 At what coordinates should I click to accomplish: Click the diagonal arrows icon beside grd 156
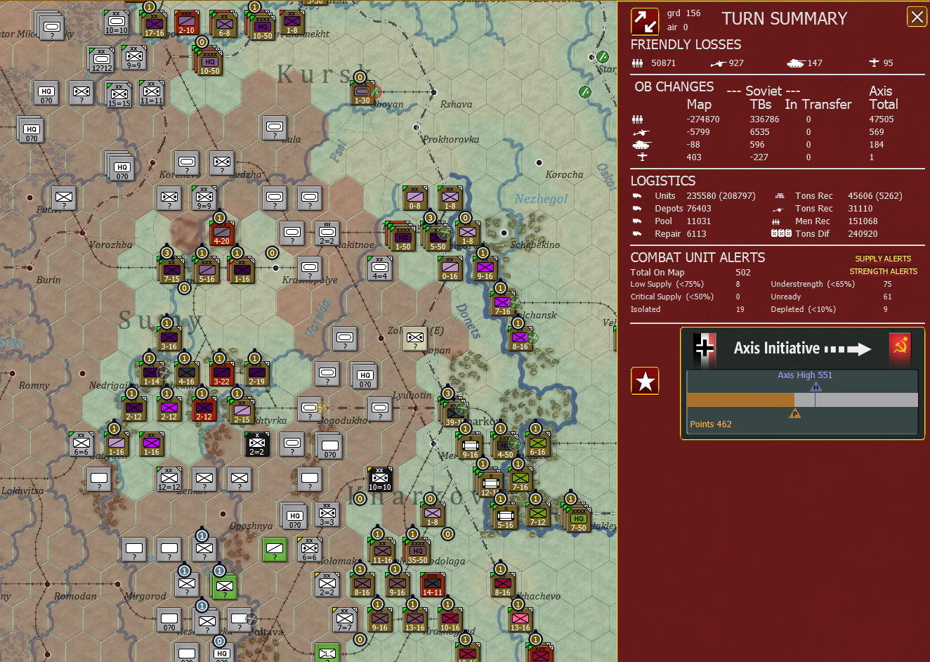tap(644, 21)
